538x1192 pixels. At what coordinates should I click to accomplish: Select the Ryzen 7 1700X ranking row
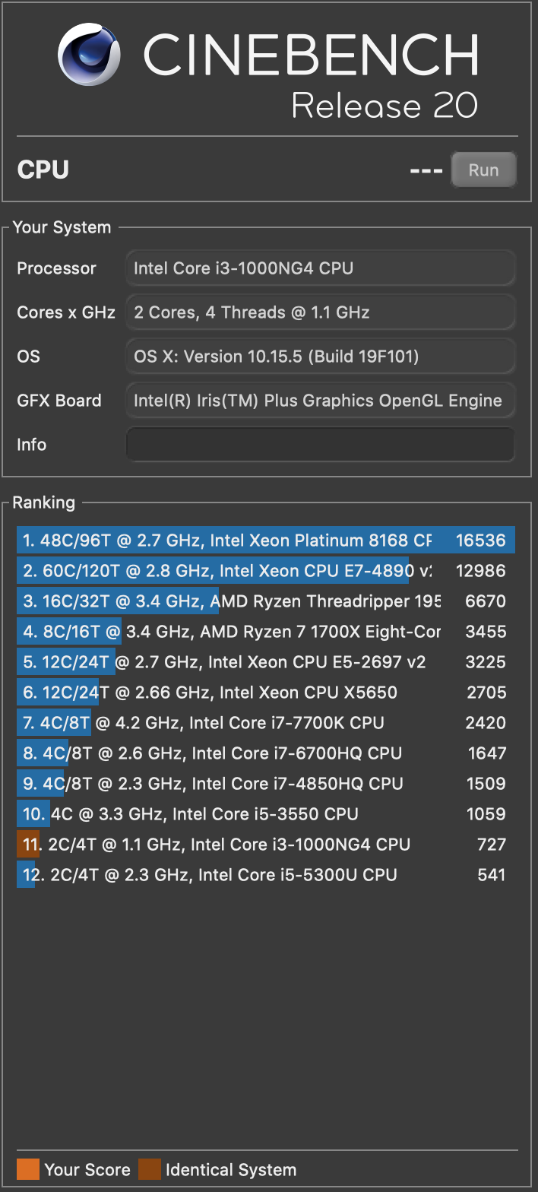click(266, 632)
